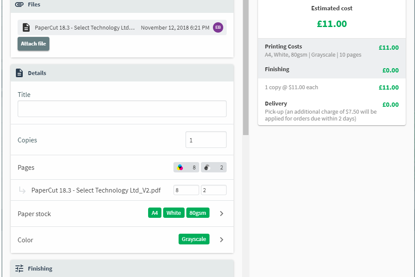Viewport: 416px width, 277px height.
Task: Click the Finishing £0.00 amount
Action: 391,70
